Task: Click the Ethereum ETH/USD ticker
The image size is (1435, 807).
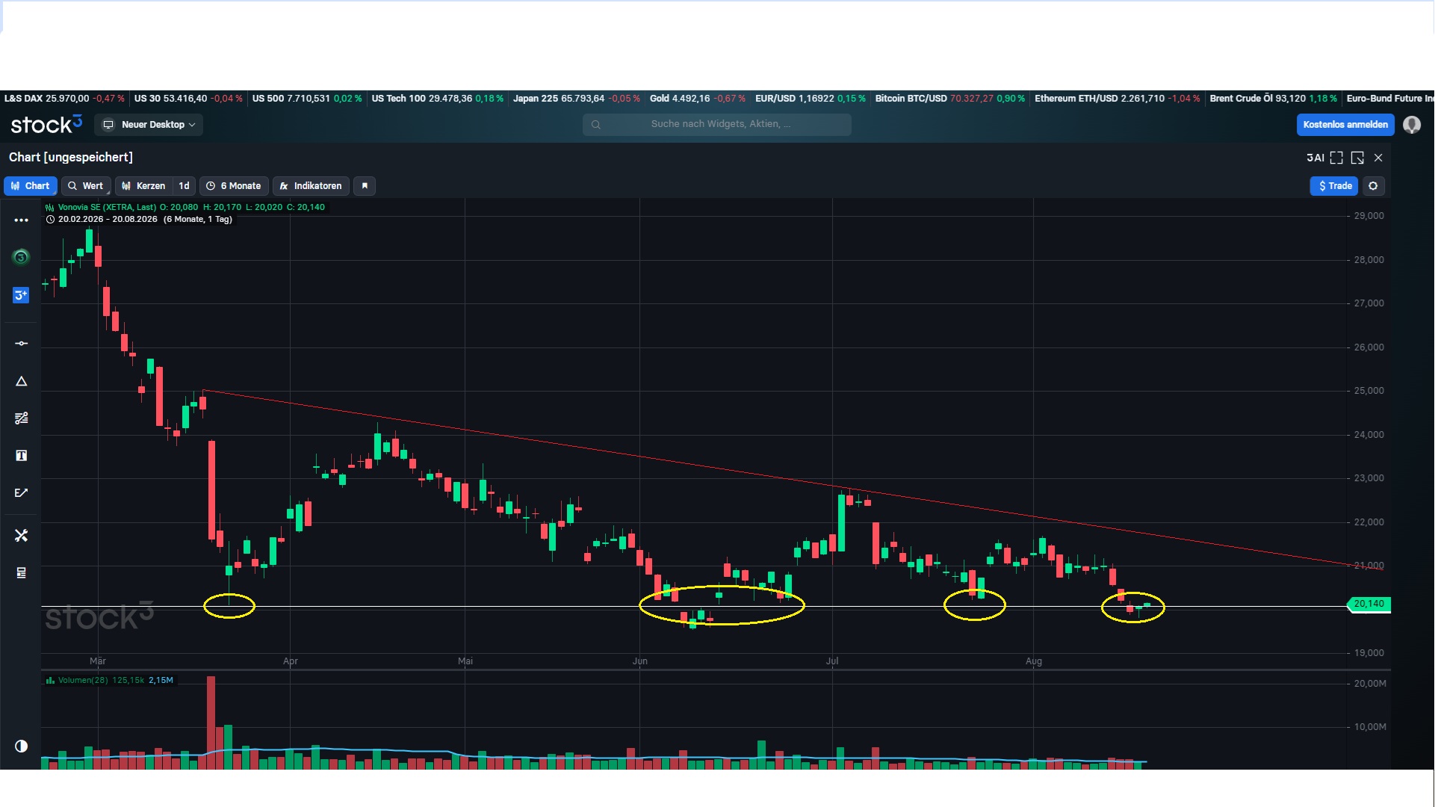Action: [x=1118, y=99]
